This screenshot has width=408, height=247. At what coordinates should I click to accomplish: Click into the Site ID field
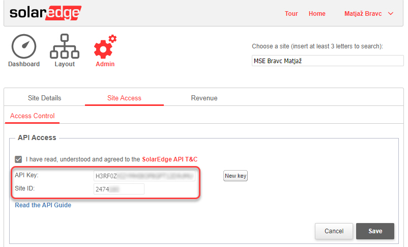click(x=119, y=189)
